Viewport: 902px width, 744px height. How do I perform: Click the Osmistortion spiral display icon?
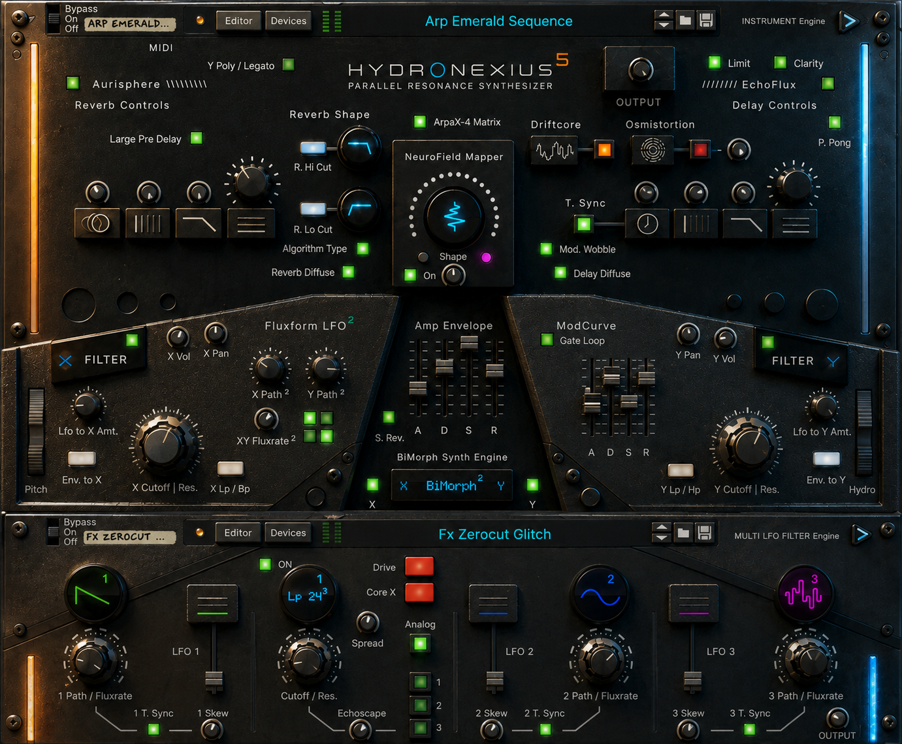[652, 150]
